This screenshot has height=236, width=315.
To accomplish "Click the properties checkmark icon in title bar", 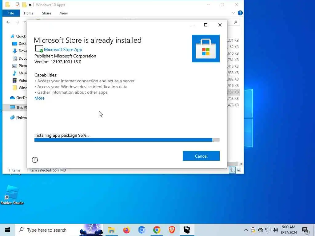I will [18, 5].
